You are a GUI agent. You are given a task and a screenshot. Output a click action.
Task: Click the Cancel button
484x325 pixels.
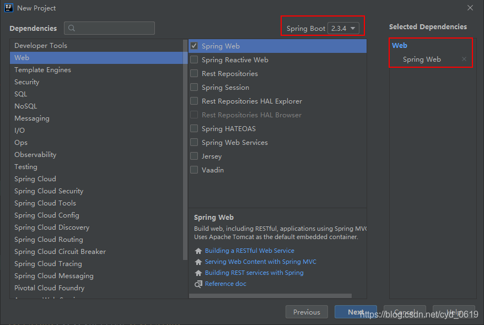tap(405, 312)
